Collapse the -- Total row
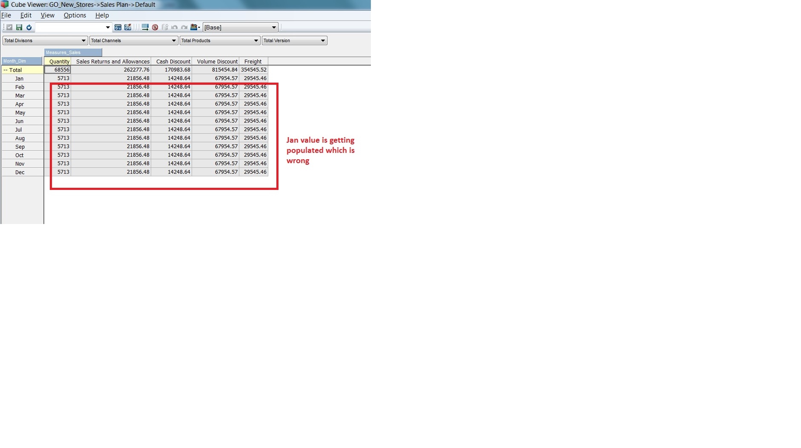 (6, 70)
